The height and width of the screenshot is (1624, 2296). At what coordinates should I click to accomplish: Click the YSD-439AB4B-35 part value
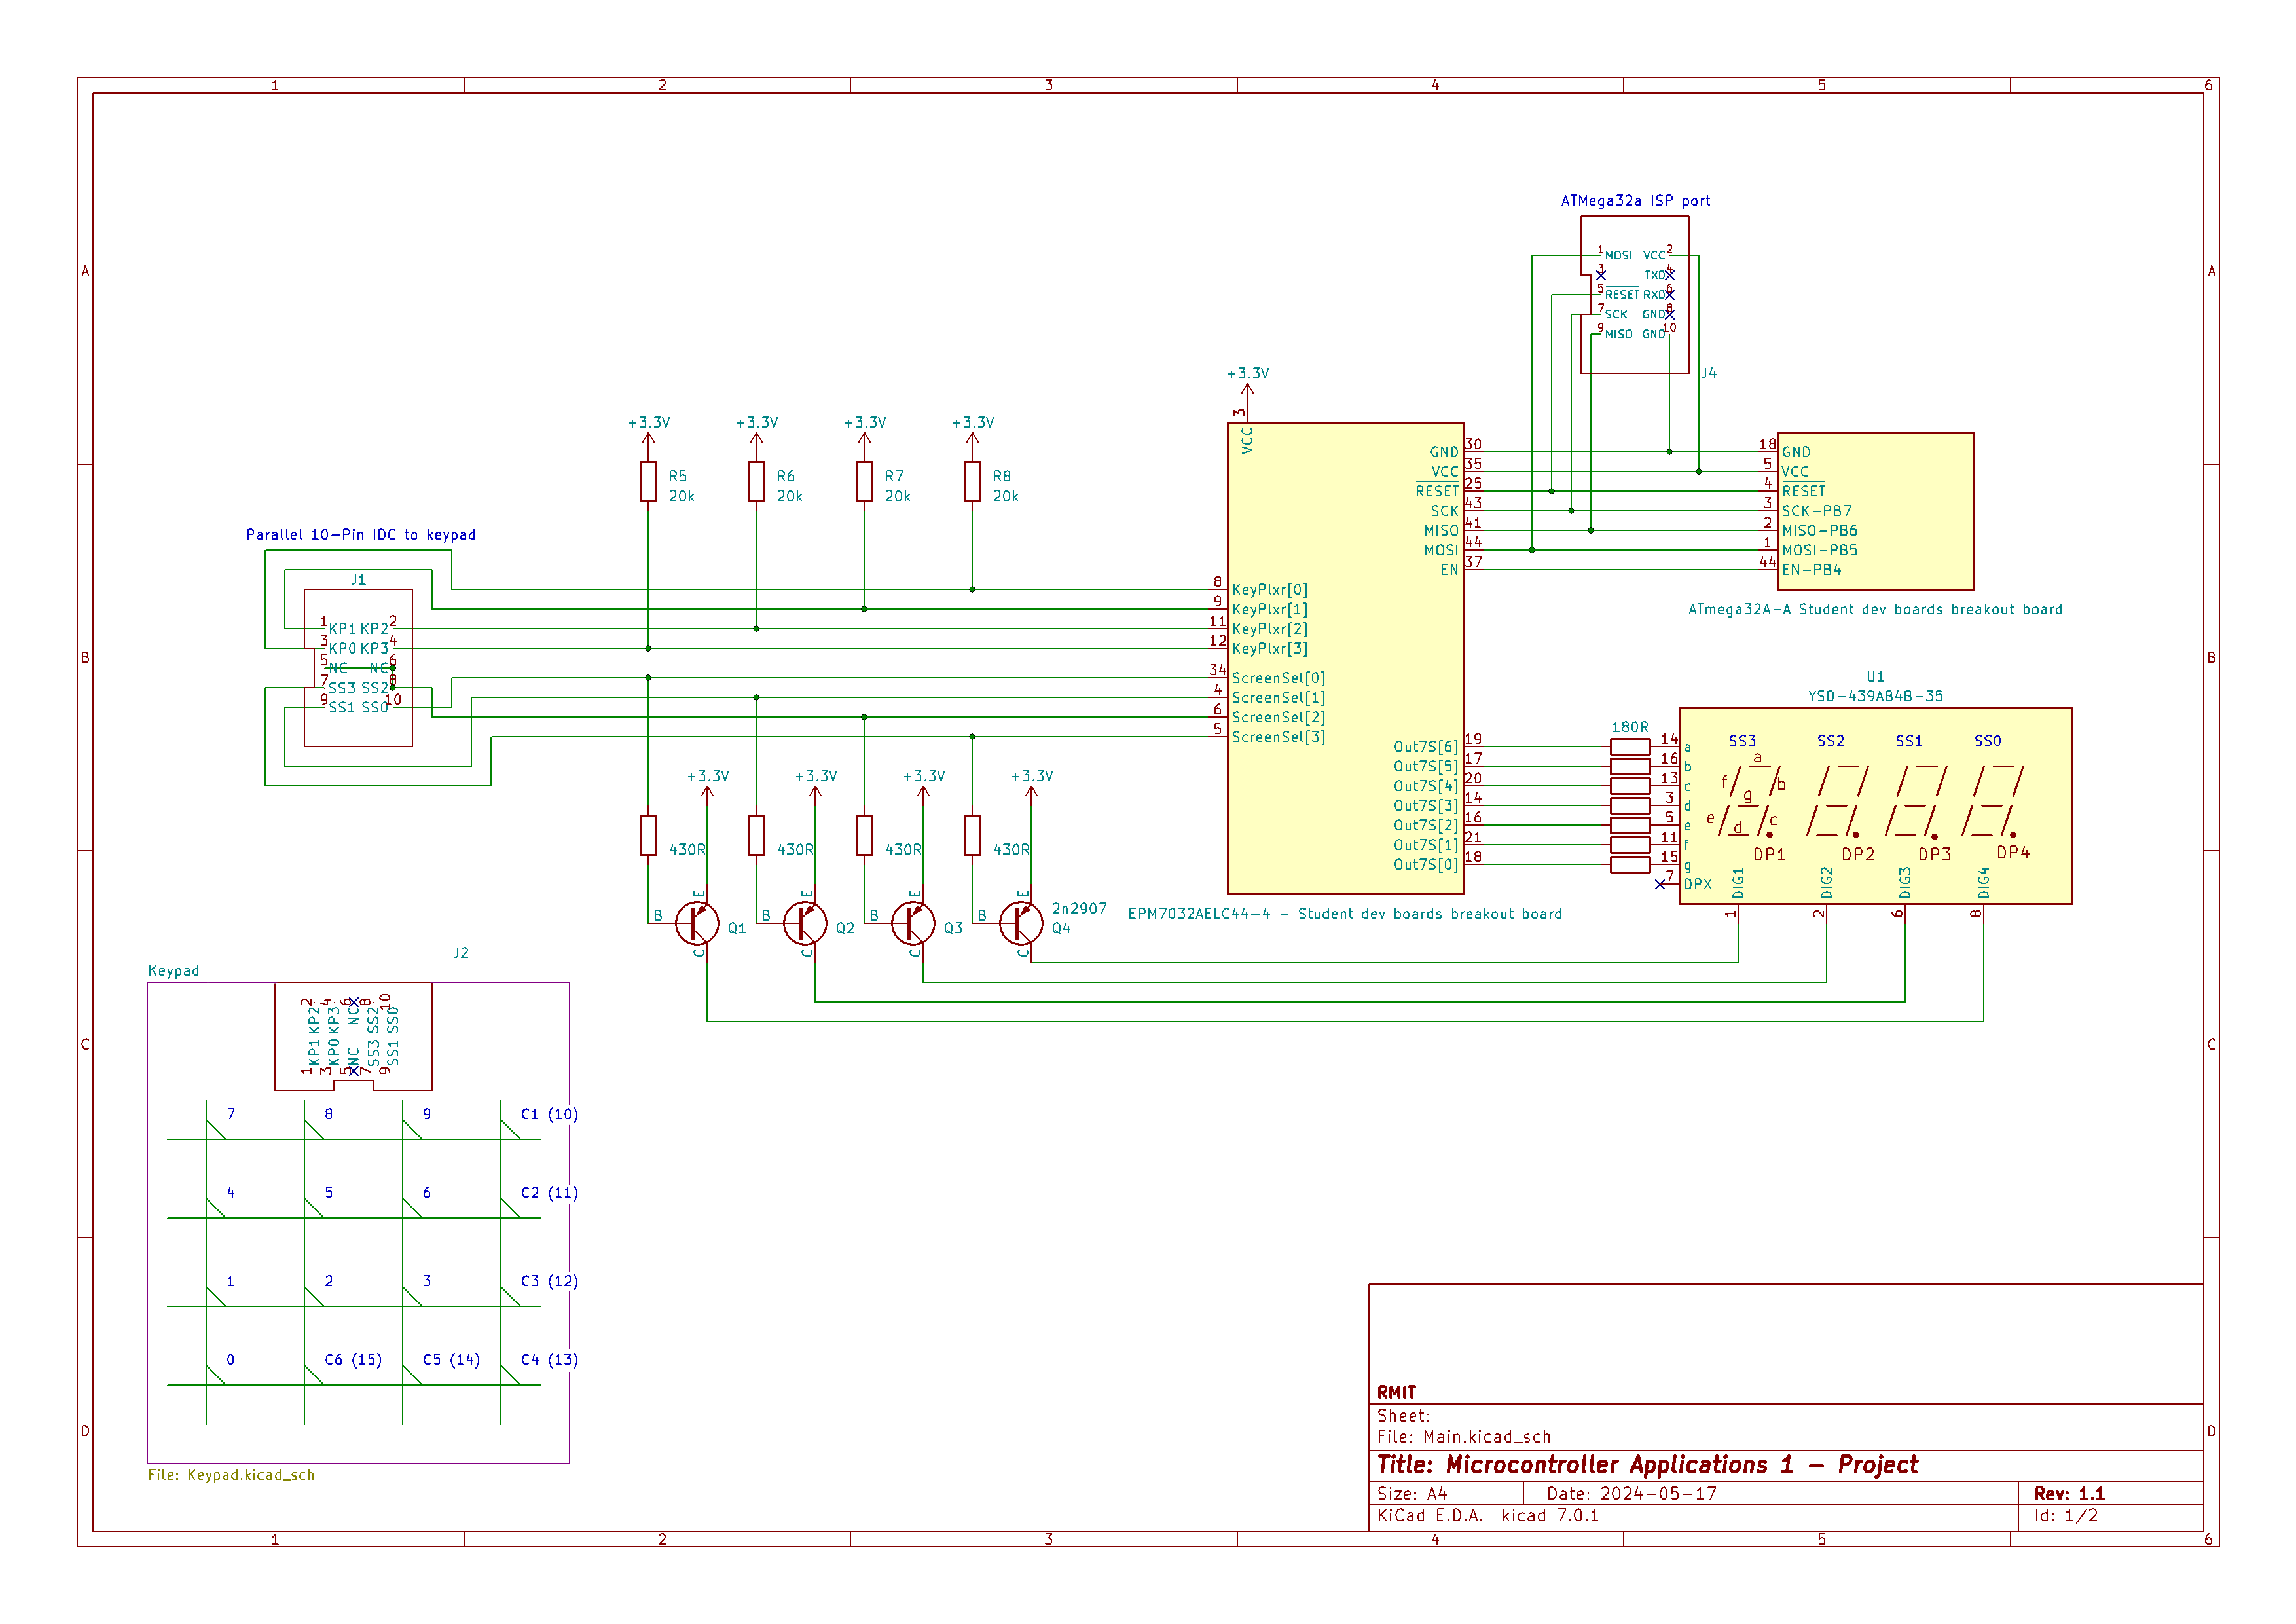tap(1875, 696)
